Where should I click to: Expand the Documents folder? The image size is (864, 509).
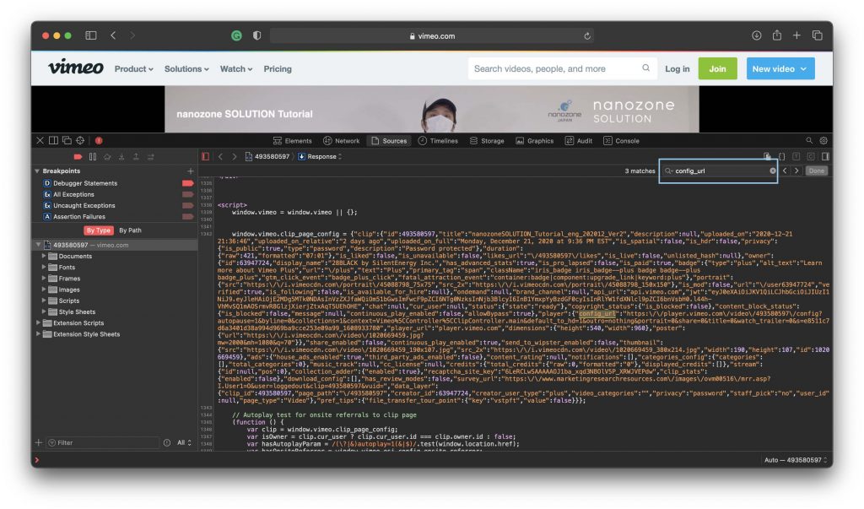[44, 256]
